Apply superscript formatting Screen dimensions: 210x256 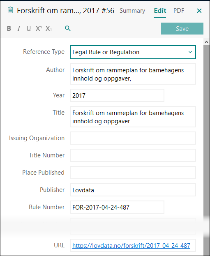(x=39, y=28)
